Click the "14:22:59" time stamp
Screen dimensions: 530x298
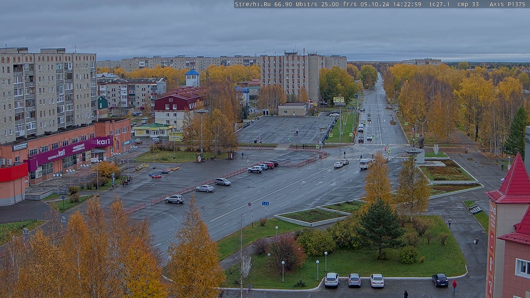pos(407,4)
